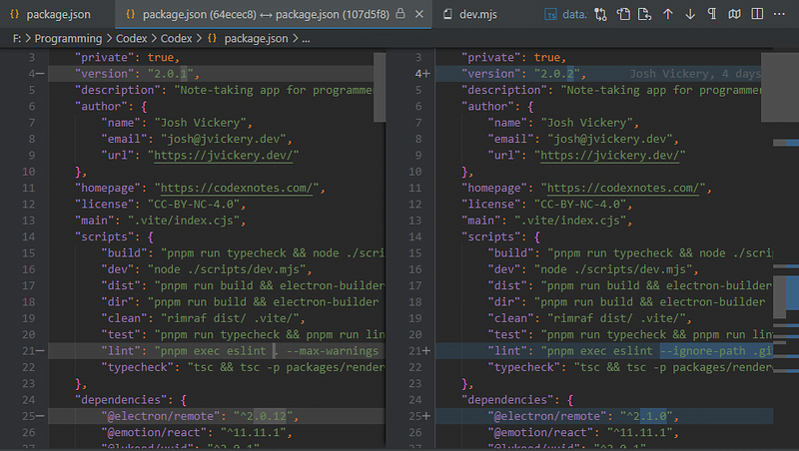Viewport: 799px width, 451px height.
Task: Click the jvickery.dev URL in left pane
Action: [x=225, y=155]
